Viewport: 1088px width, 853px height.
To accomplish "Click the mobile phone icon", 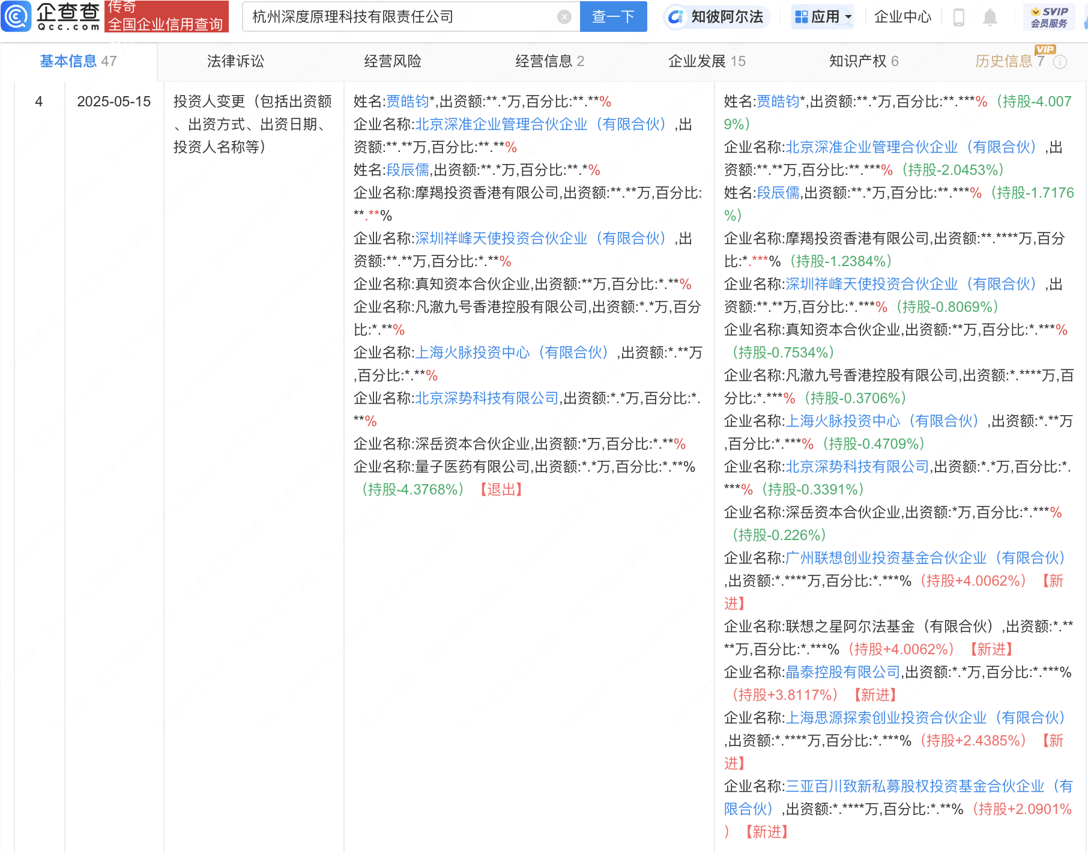I will pyautogui.click(x=958, y=17).
